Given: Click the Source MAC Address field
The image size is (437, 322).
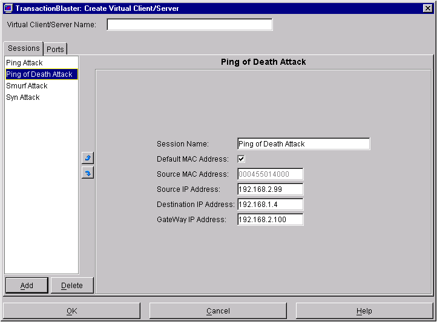Looking at the screenshot, I should pyautogui.click(x=270, y=174).
